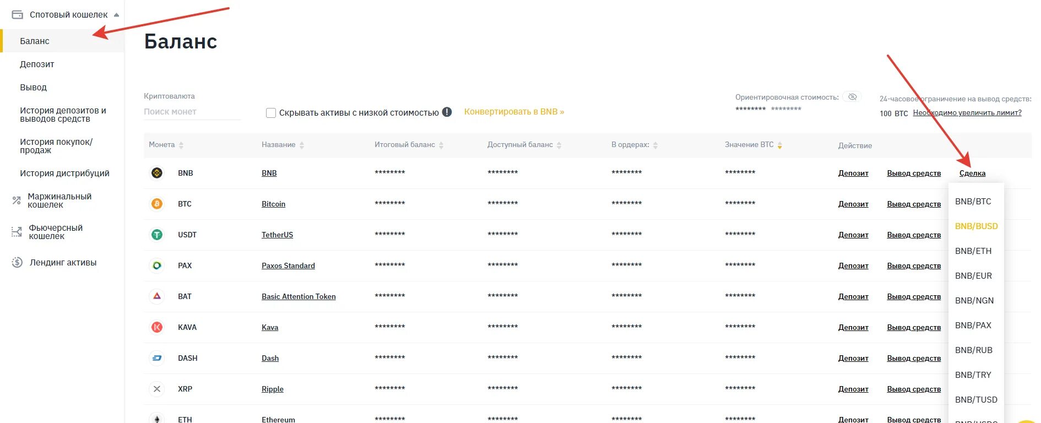Image resolution: width=1041 pixels, height=423 pixels.
Task: Focus the Поиск монет search field
Action: (192, 112)
